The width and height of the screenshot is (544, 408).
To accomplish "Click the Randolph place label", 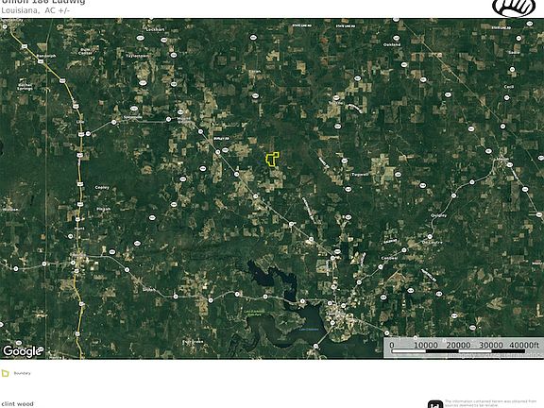I will pos(45,56).
